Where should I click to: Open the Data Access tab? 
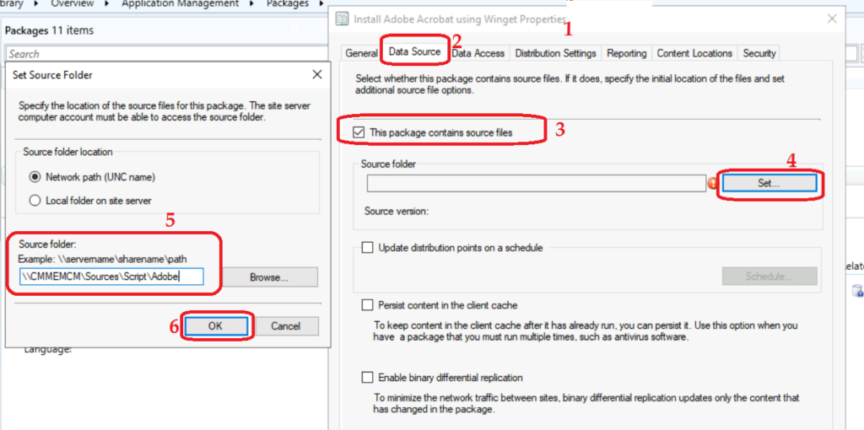pos(478,53)
